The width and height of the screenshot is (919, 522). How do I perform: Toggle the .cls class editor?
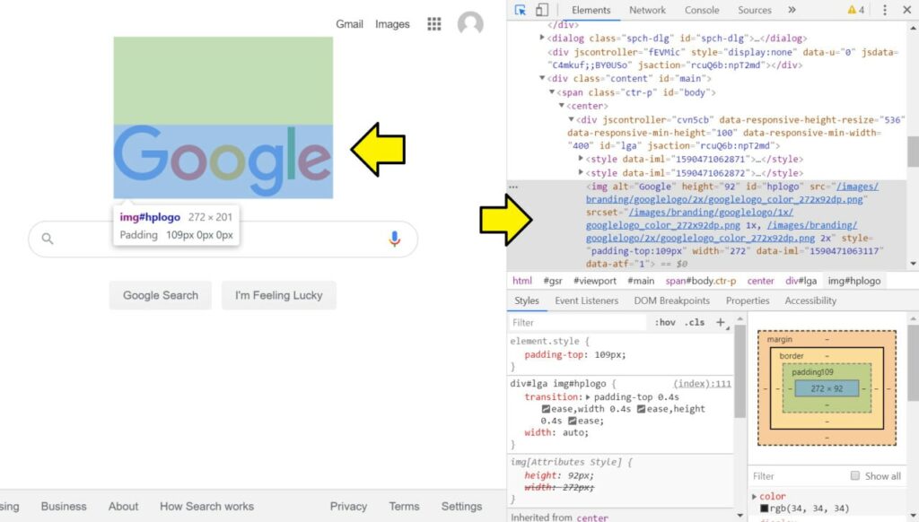click(694, 323)
